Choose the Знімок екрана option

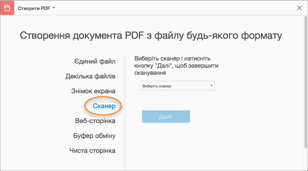coord(93,91)
